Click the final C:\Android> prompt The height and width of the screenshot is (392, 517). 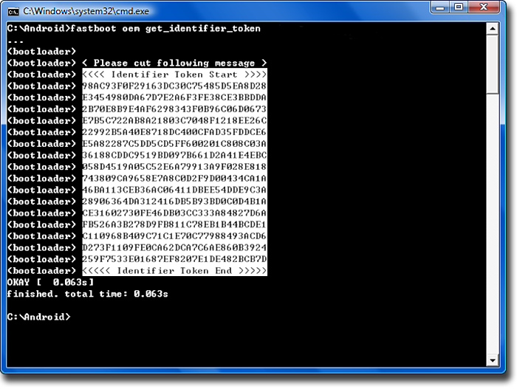38,317
